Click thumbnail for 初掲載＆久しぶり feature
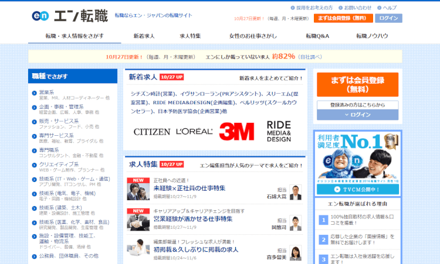Viewport: 440px width, 264px height. click(x=138, y=247)
